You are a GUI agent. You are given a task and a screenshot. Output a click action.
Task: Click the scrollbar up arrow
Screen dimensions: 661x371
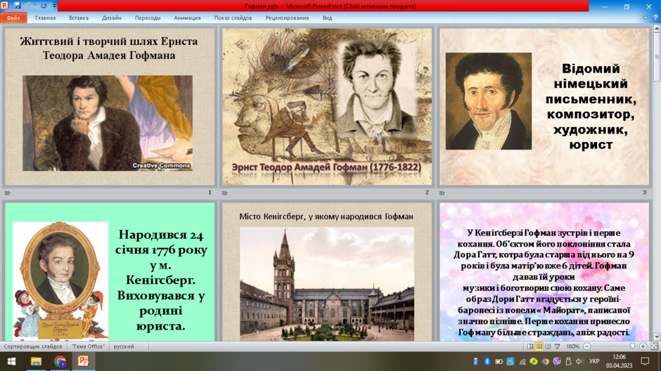click(657, 29)
